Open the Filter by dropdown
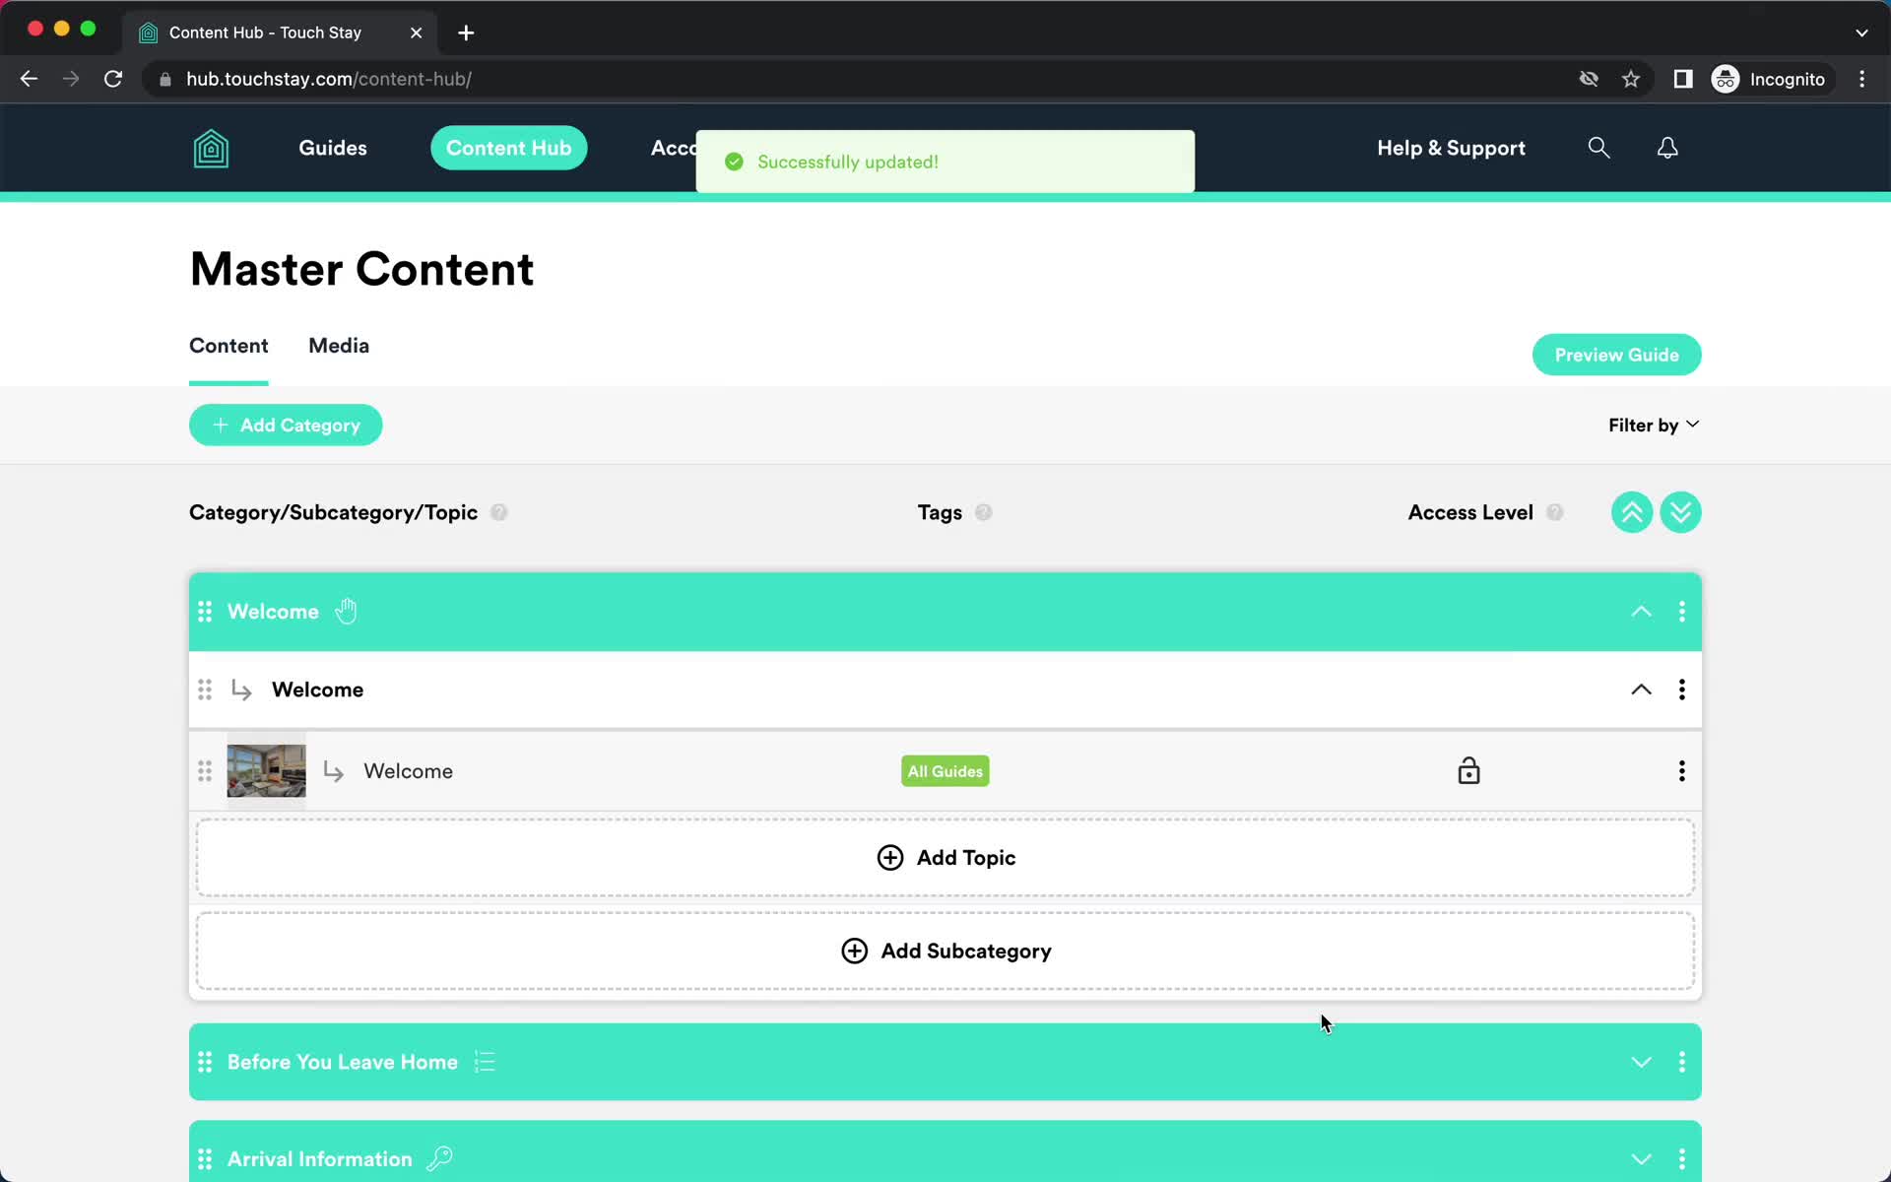The width and height of the screenshot is (1891, 1182). point(1654,424)
